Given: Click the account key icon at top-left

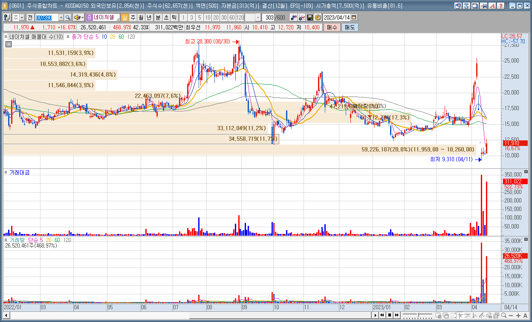Looking at the screenshot, I should click(7, 17).
